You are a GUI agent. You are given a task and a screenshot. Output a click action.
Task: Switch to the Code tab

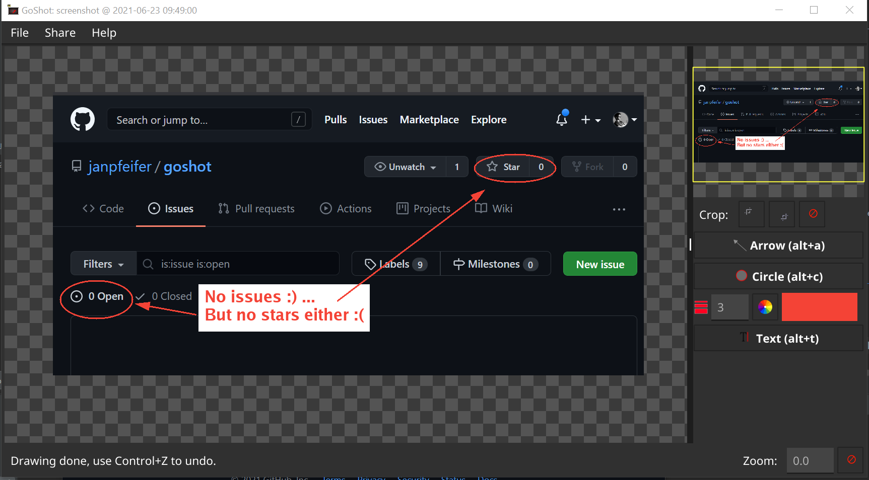103,208
